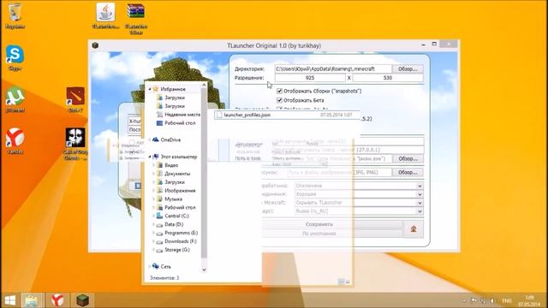Open the Windows Start button
The image size is (548, 308).
click(9, 300)
